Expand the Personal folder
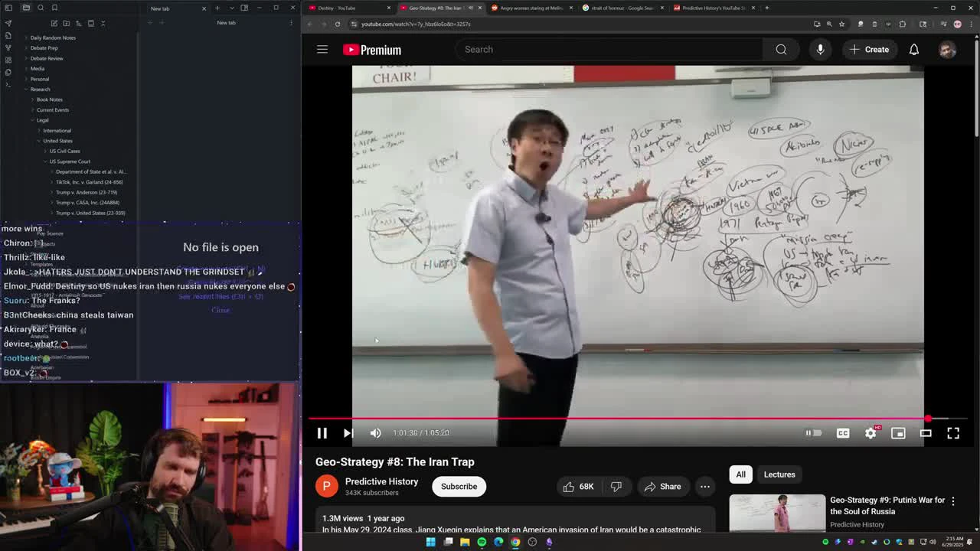This screenshot has height=551, width=980. [39, 79]
